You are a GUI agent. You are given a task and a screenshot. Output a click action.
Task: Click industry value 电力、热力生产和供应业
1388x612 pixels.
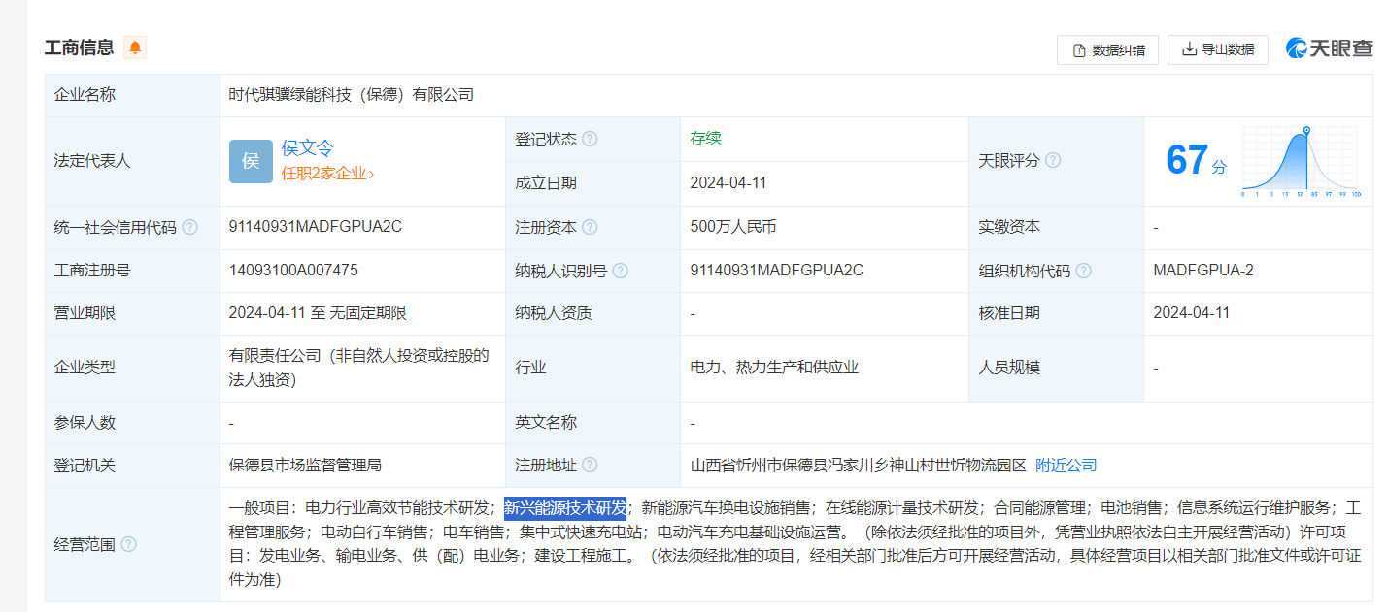click(774, 368)
